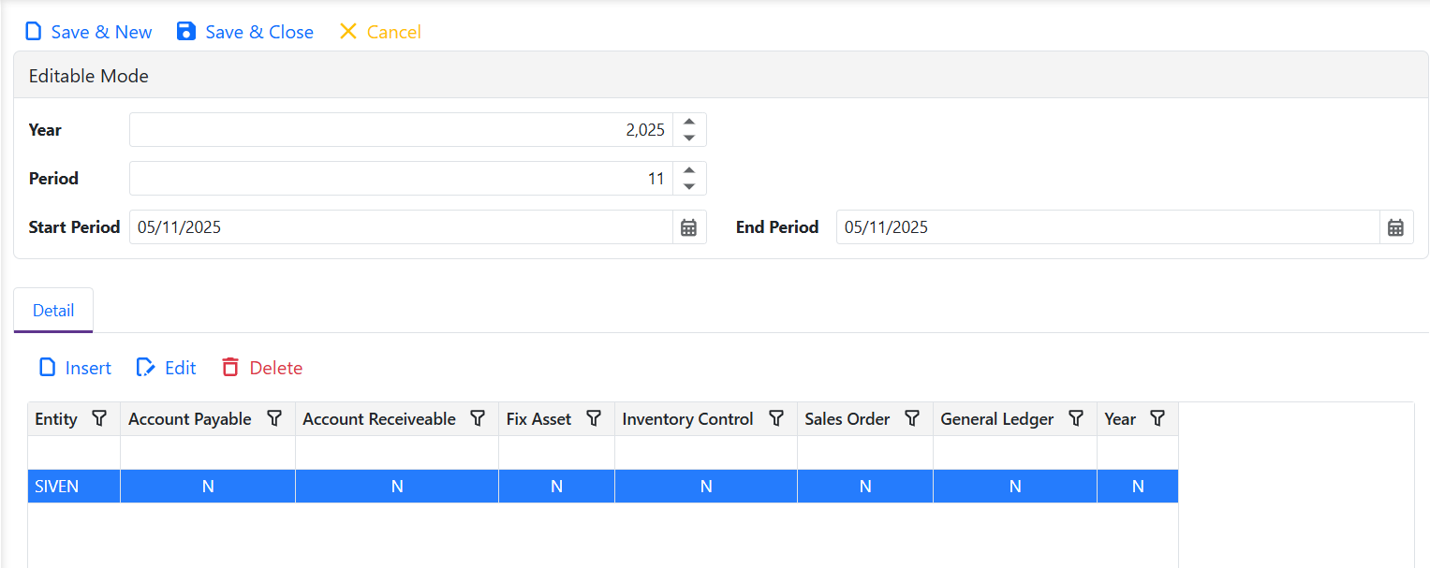The width and height of the screenshot is (1430, 568).
Task: Click the Start Period date field
Action: click(x=401, y=227)
